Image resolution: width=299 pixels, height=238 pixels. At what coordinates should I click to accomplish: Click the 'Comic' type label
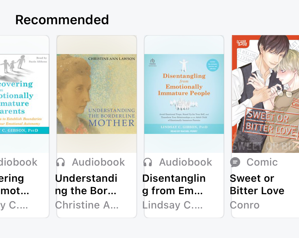point(262,162)
